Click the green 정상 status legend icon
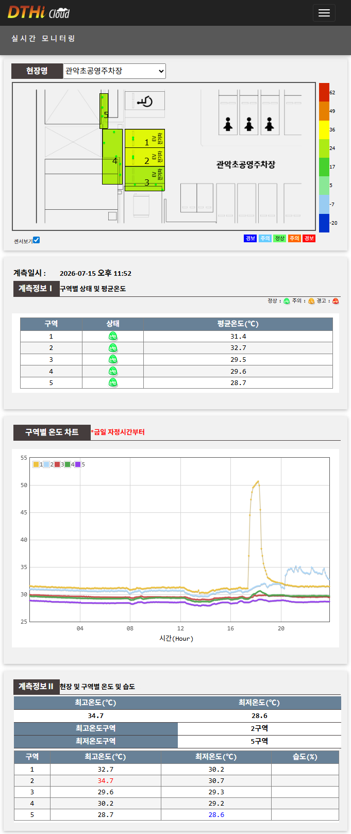351x834 pixels. click(287, 301)
